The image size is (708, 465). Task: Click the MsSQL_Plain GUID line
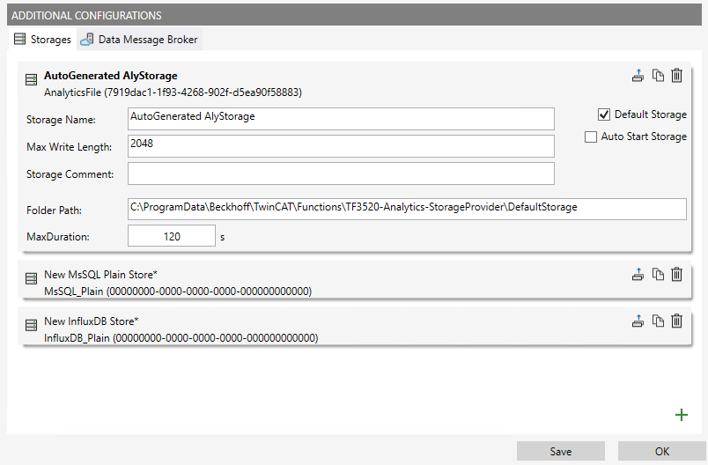coord(178,292)
